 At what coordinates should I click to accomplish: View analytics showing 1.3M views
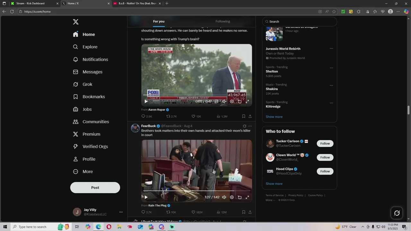pyautogui.click(x=222, y=116)
